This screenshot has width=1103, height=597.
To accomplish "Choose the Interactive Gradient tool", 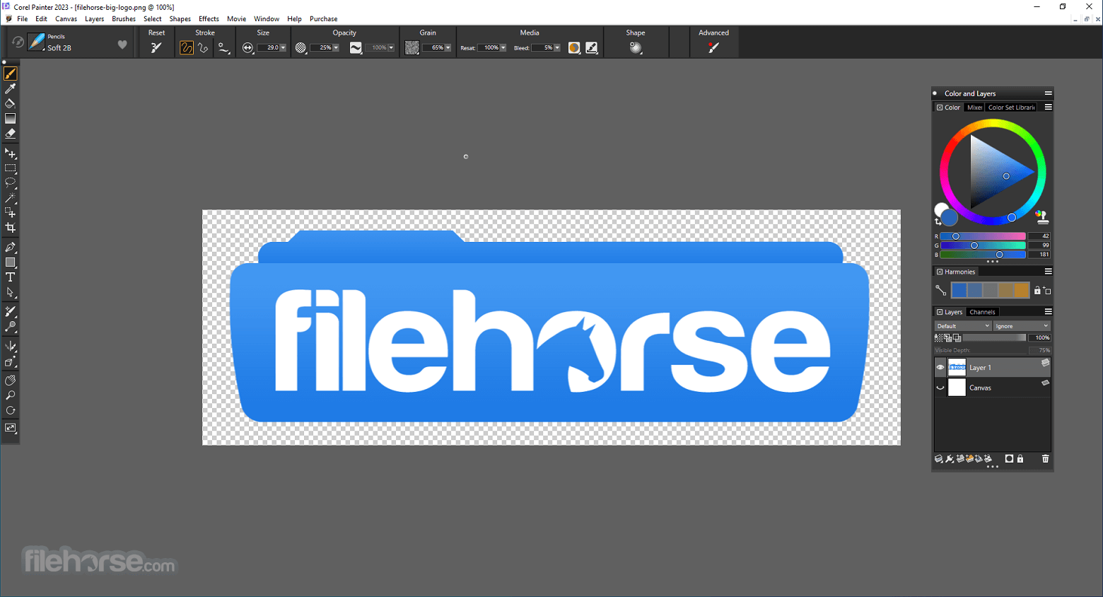I will (x=11, y=118).
